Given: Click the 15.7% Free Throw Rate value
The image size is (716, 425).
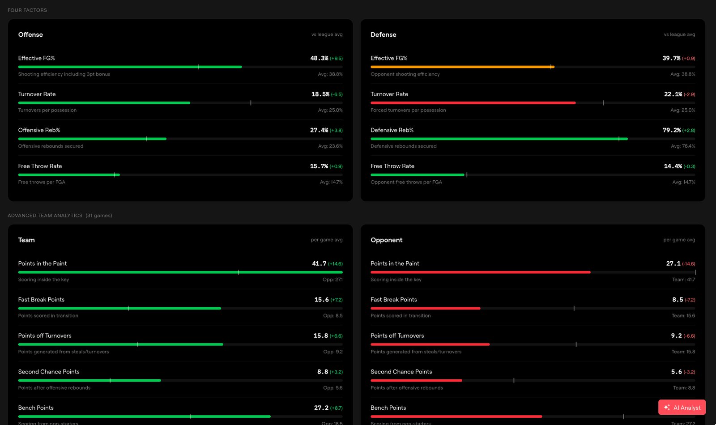Looking at the screenshot, I should pos(319,166).
